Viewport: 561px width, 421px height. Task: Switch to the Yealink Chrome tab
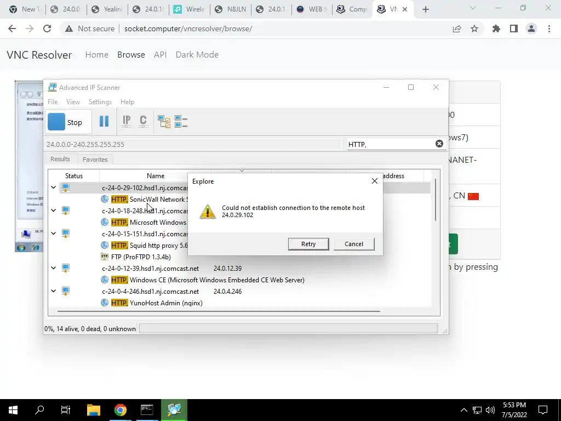[107, 9]
